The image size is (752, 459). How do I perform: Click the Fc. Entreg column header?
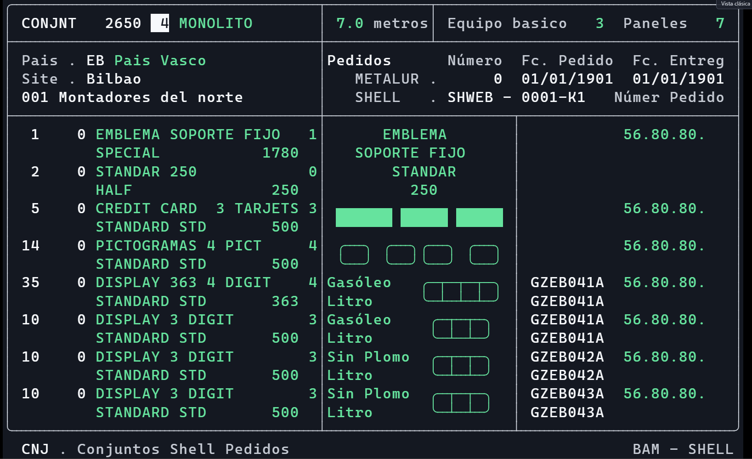(678, 61)
